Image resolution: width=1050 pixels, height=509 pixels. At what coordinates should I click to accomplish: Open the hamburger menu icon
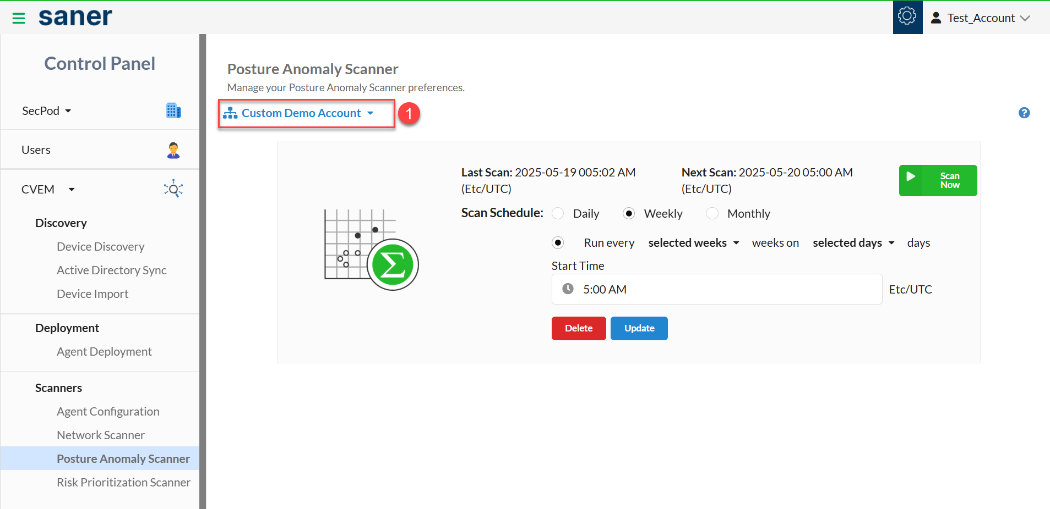pos(19,18)
